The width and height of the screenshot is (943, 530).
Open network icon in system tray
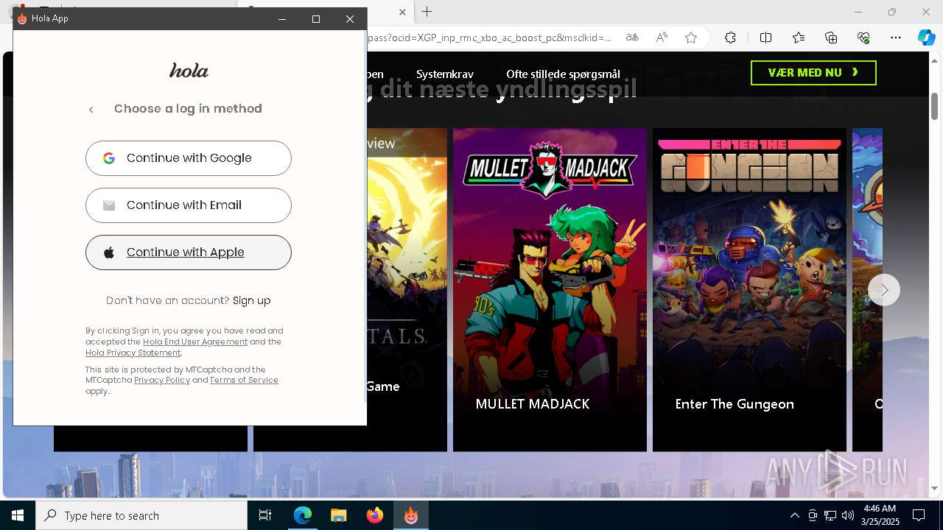[830, 515]
